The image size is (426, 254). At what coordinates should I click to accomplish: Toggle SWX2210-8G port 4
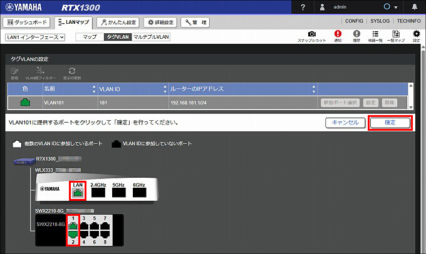pos(84,234)
